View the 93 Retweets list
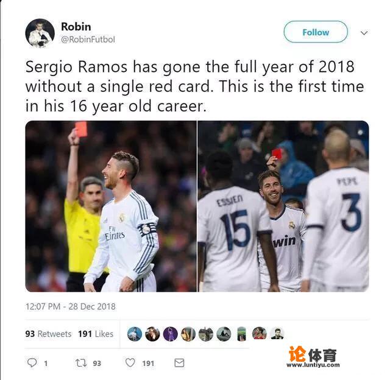 tap(48, 334)
